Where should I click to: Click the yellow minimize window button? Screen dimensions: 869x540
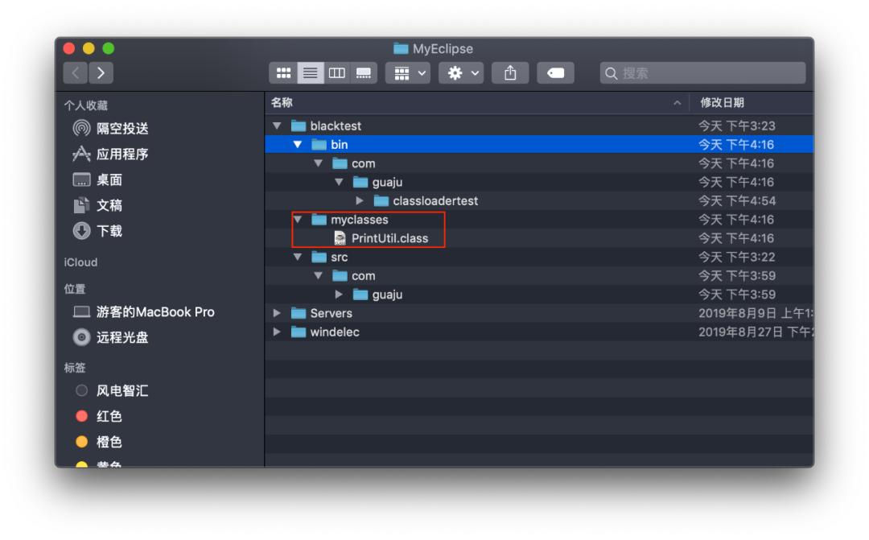pos(89,48)
